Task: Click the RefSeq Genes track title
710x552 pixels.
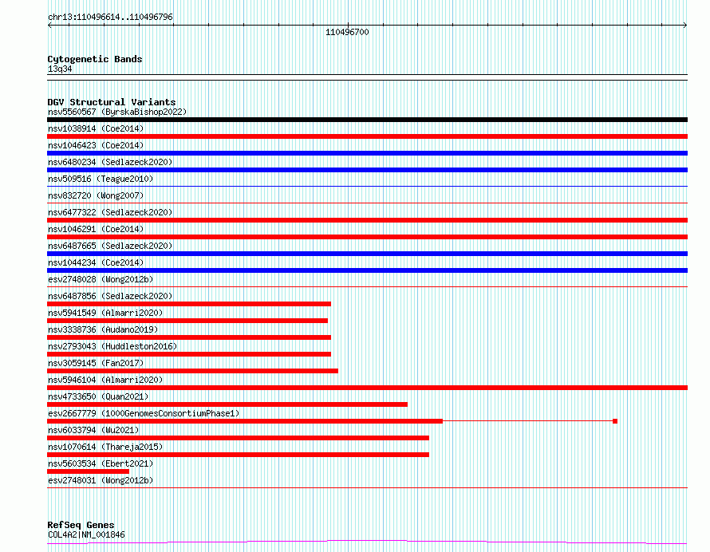Action: pos(81,525)
